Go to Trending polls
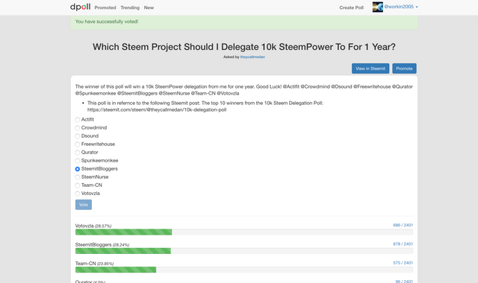This screenshot has width=478, height=283. (x=130, y=7)
